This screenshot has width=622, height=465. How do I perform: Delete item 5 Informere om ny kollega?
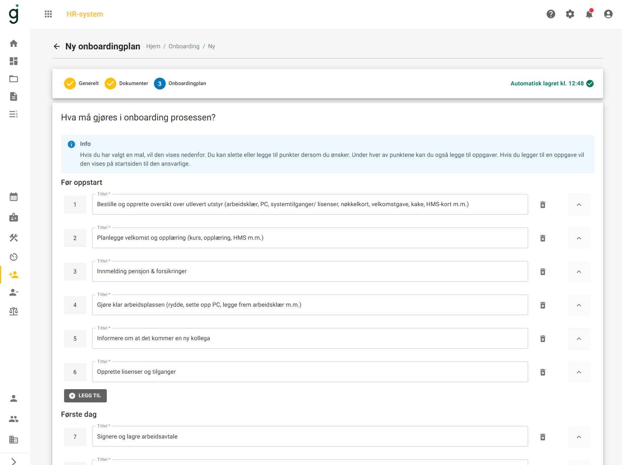[543, 339]
